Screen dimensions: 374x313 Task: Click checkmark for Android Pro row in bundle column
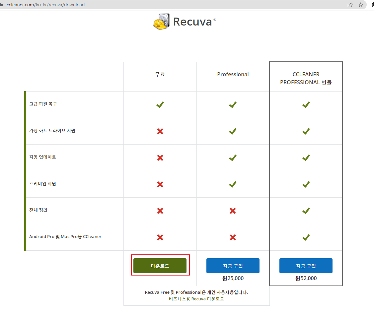(x=306, y=237)
